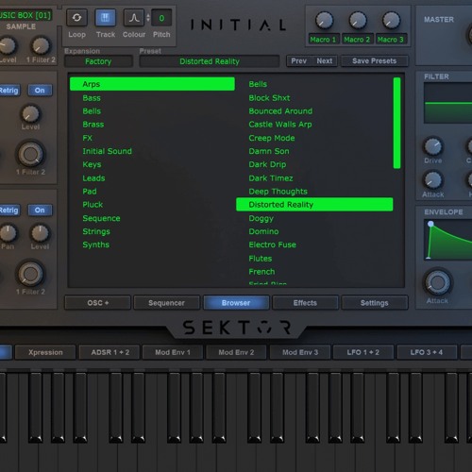Click the Level knob beside the Pan knob
Viewport: 472px width, 472px height.
[40, 233]
